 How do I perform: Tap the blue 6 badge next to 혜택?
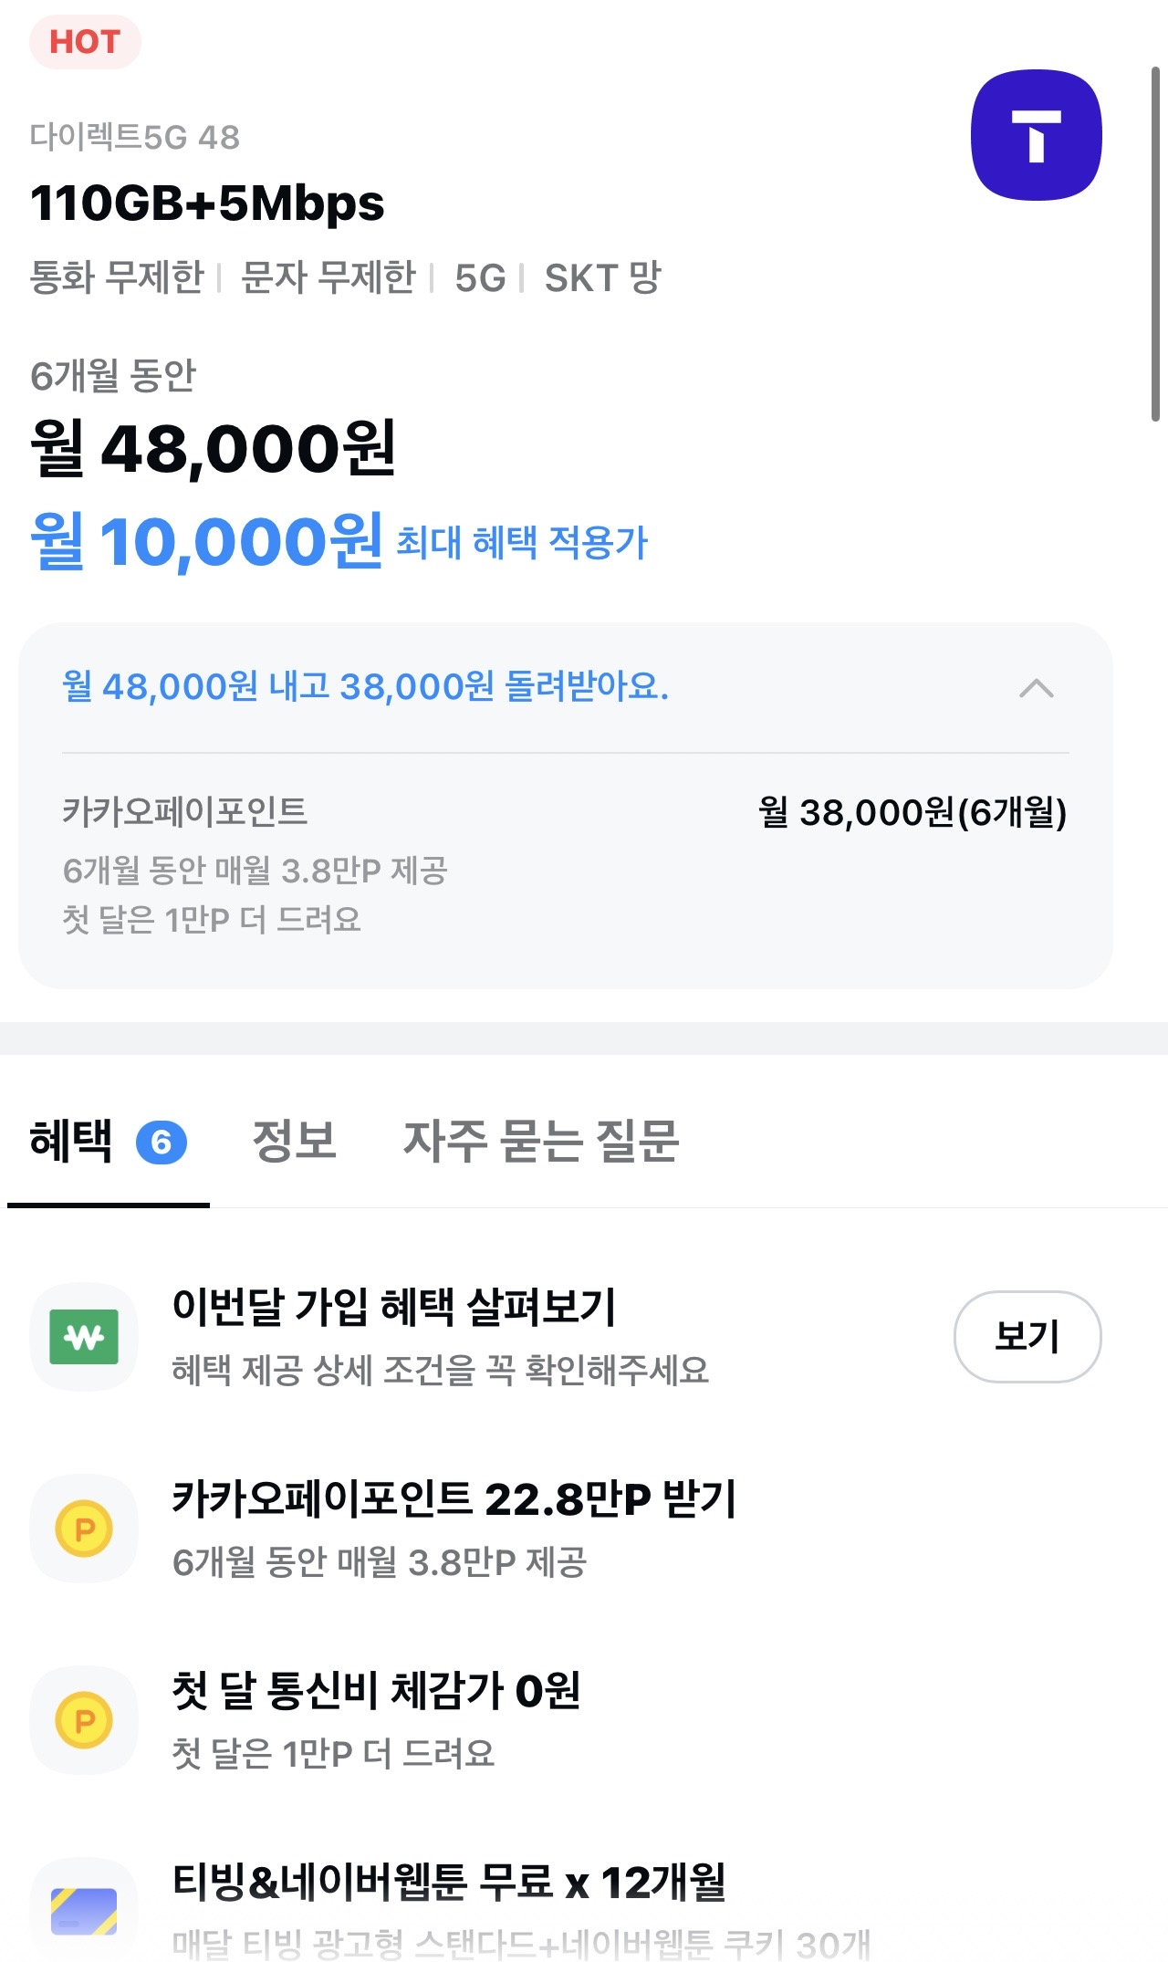click(x=162, y=1143)
